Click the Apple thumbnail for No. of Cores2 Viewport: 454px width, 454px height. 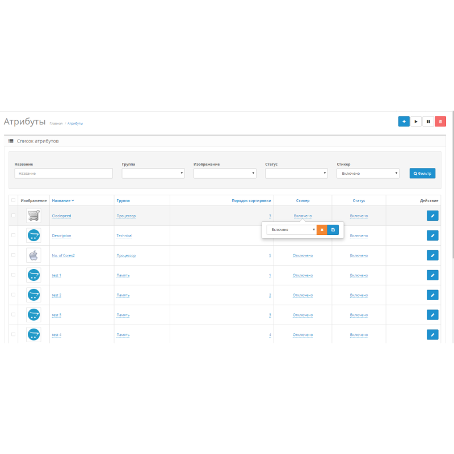click(x=33, y=255)
